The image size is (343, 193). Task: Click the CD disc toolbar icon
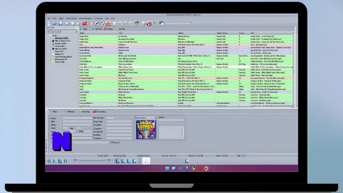(x=143, y=23)
